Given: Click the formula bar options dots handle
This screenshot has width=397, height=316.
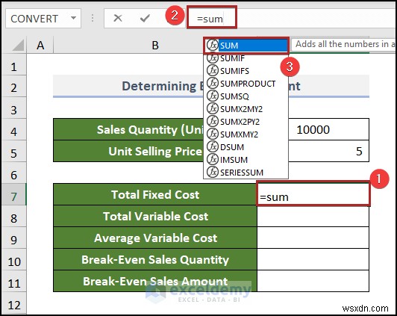Looking at the screenshot, I should pyautogui.click(x=93, y=18).
